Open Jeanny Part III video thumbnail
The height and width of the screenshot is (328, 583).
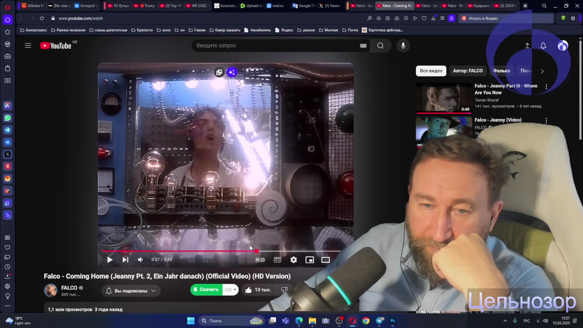click(x=444, y=97)
